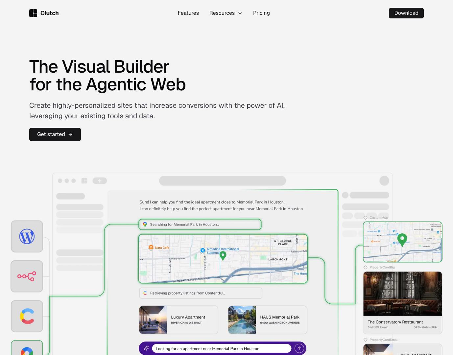Viewport: 453px width, 355px height.
Task: Click the sparkle AI icon in chat bar
Action: tap(146, 348)
